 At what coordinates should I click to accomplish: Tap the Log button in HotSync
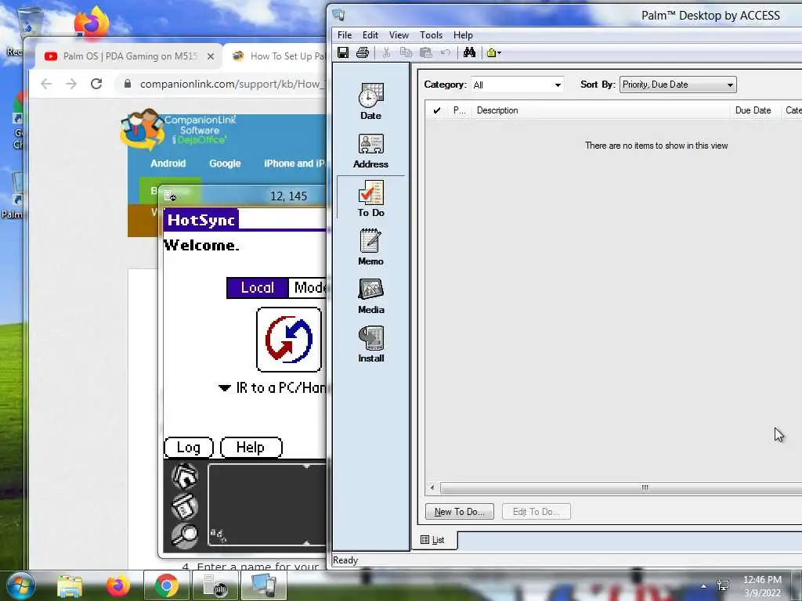pos(188,448)
